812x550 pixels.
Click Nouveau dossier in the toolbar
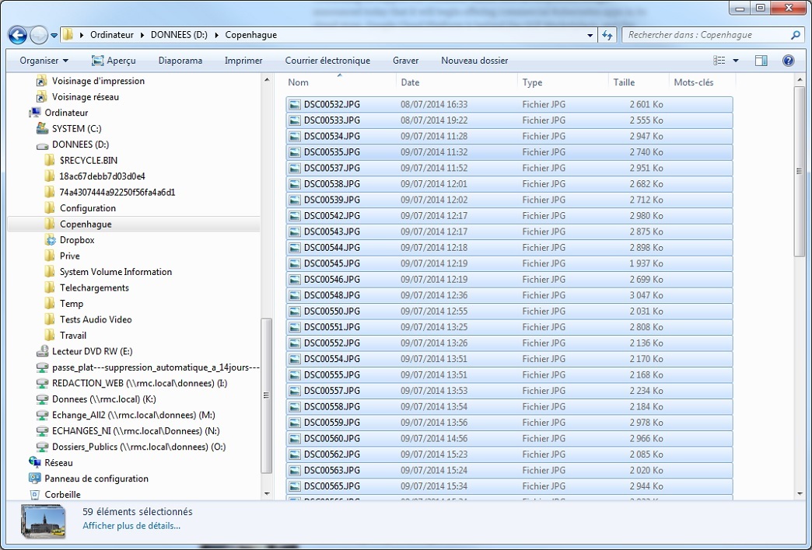pos(474,61)
